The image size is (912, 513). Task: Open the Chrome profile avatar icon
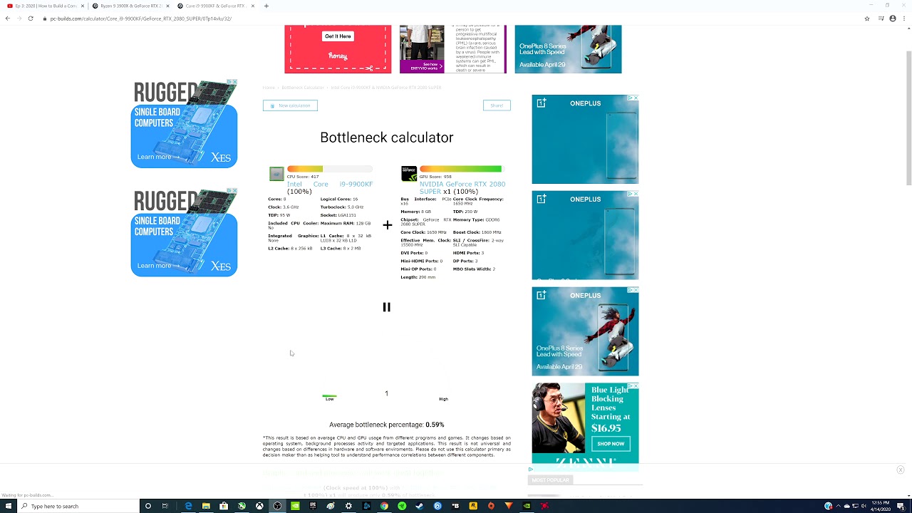(x=893, y=19)
